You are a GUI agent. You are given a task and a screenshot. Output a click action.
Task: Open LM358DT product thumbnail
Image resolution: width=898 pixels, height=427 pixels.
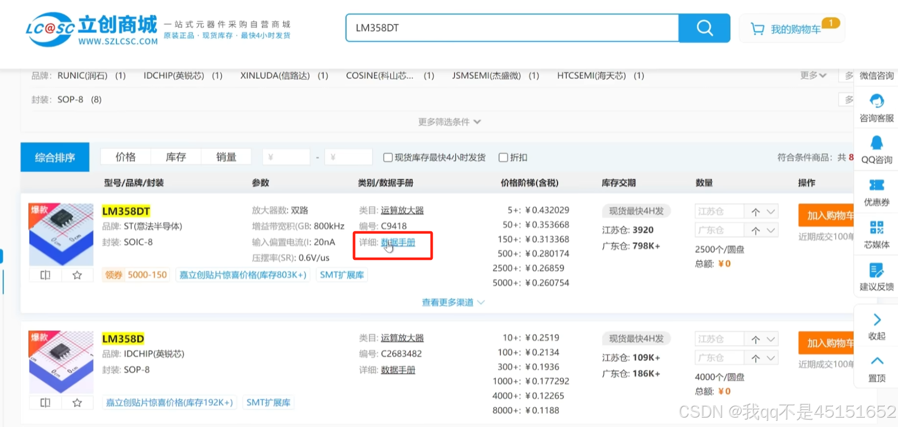click(x=61, y=234)
